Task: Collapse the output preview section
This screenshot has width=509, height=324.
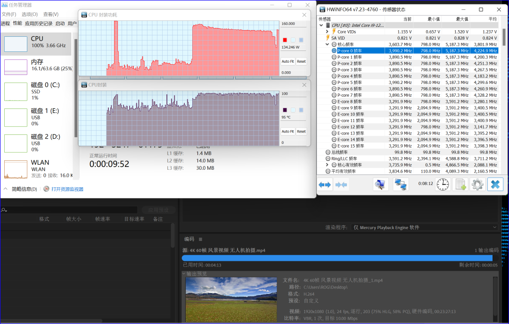Action: pyautogui.click(x=184, y=274)
